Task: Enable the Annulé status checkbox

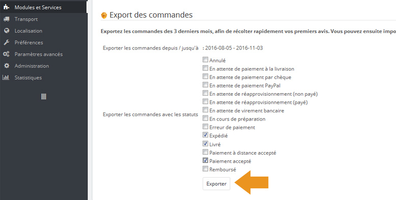Action: tap(205, 60)
